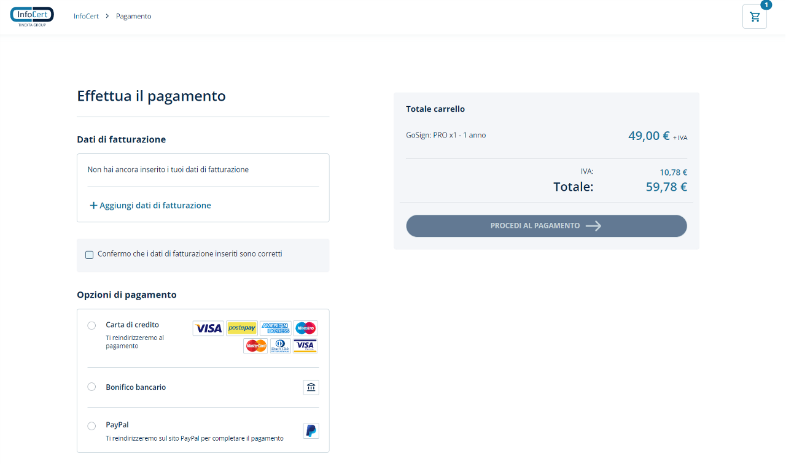Click the cart item count badge
The height and width of the screenshot is (464, 786).
click(766, 5)
